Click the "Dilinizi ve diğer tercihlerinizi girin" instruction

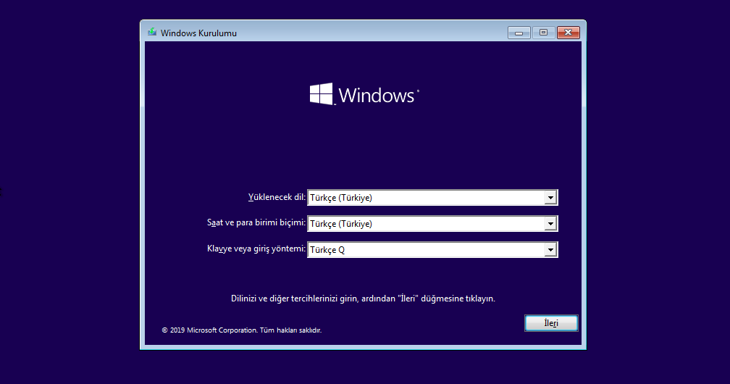362,298
